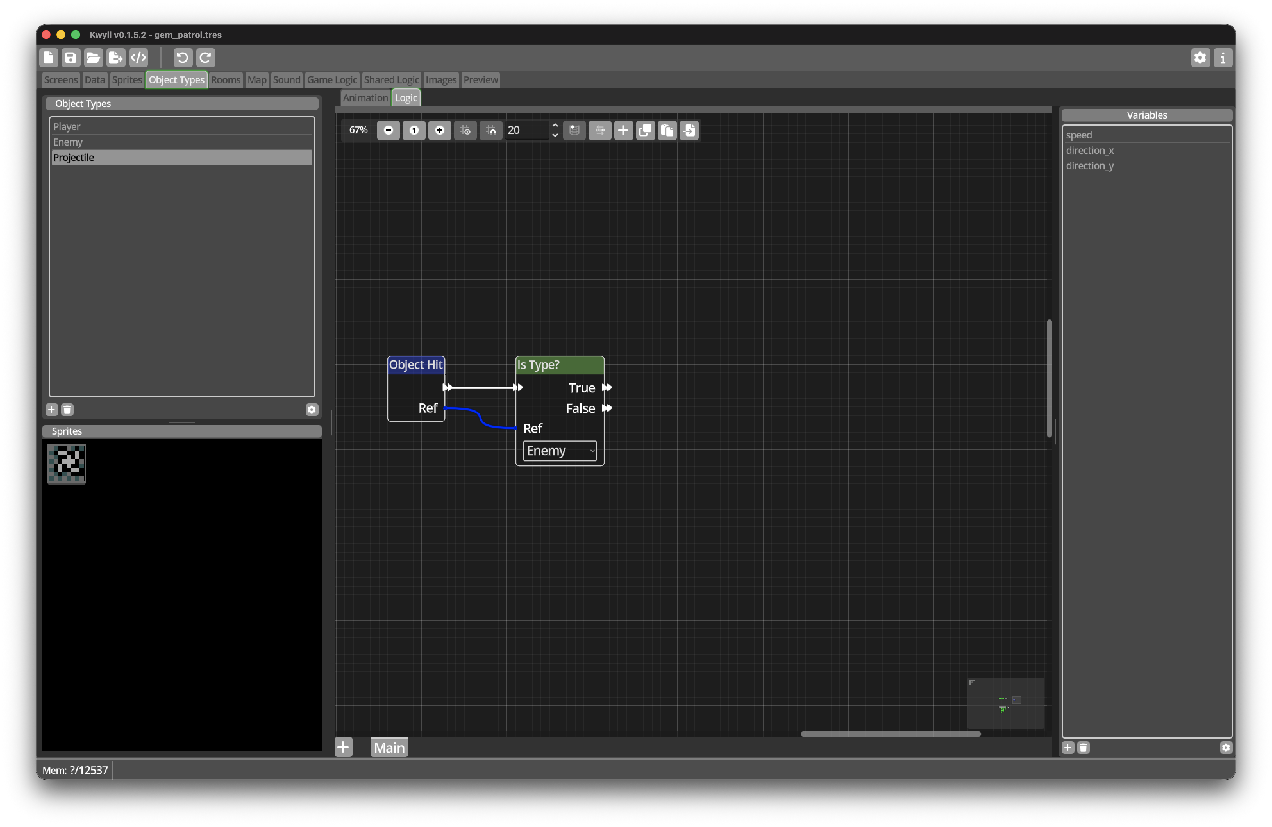Toggle grid visibility in graph
This screenshot has width=1272, height=827.
[x=465, y=130]
